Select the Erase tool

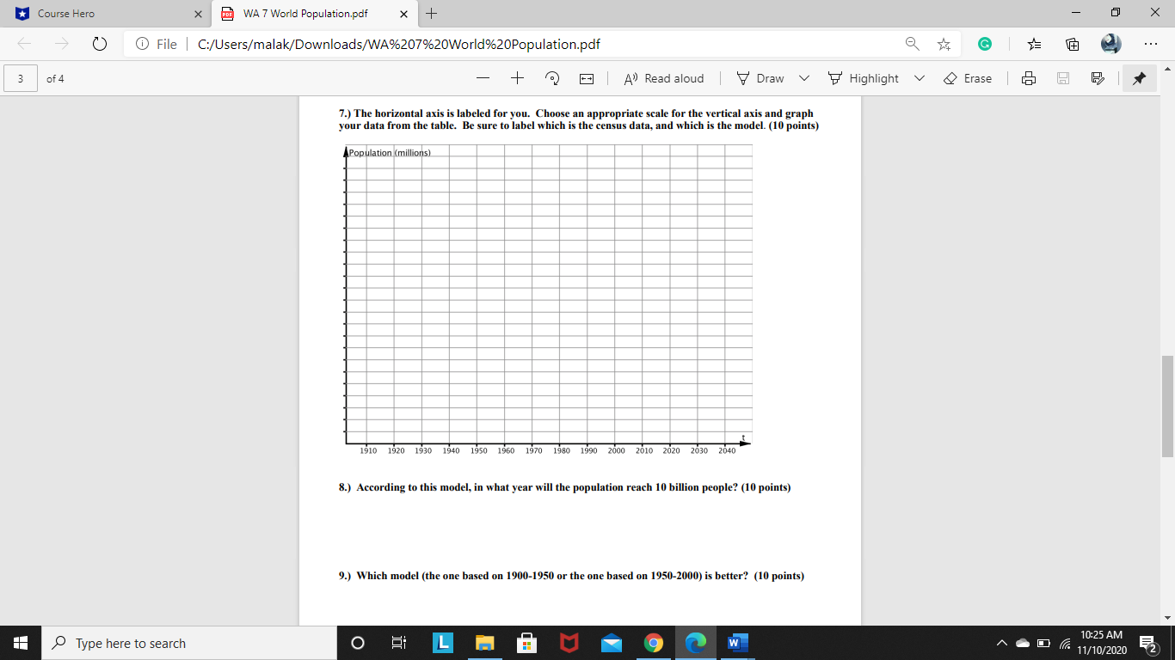969,78
